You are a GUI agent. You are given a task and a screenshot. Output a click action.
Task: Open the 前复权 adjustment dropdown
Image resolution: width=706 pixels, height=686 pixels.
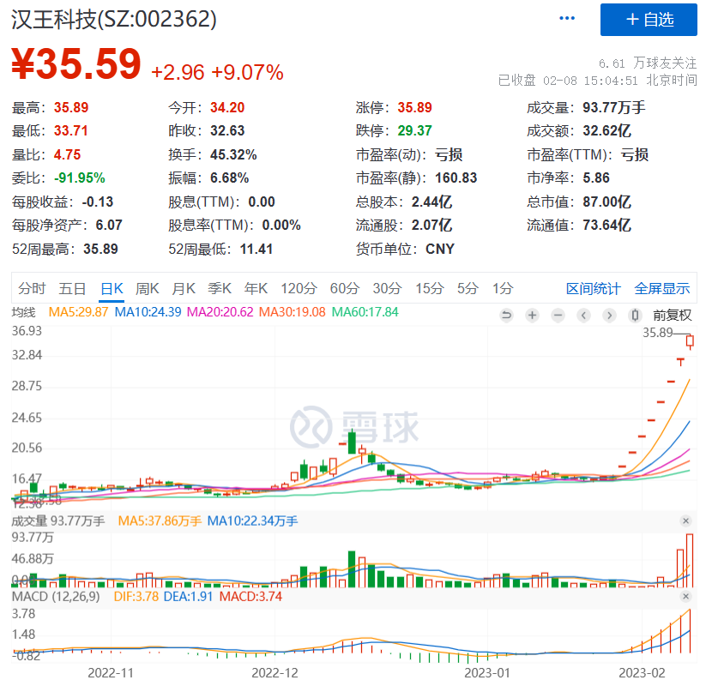pos(672,315)
